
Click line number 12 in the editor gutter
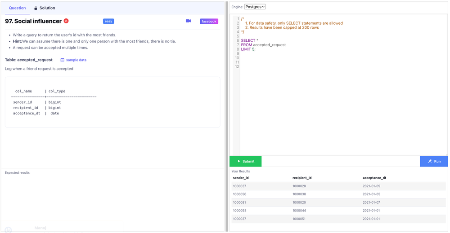pyautogui.click(x=237, y=67)
